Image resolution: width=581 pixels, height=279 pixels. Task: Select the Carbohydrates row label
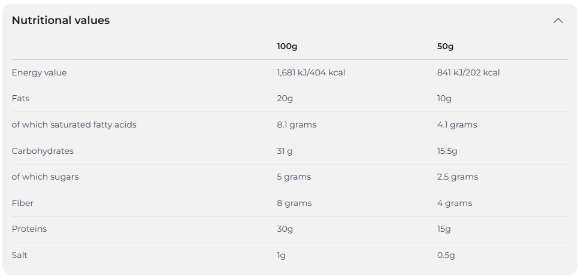[x=43, y=151]
